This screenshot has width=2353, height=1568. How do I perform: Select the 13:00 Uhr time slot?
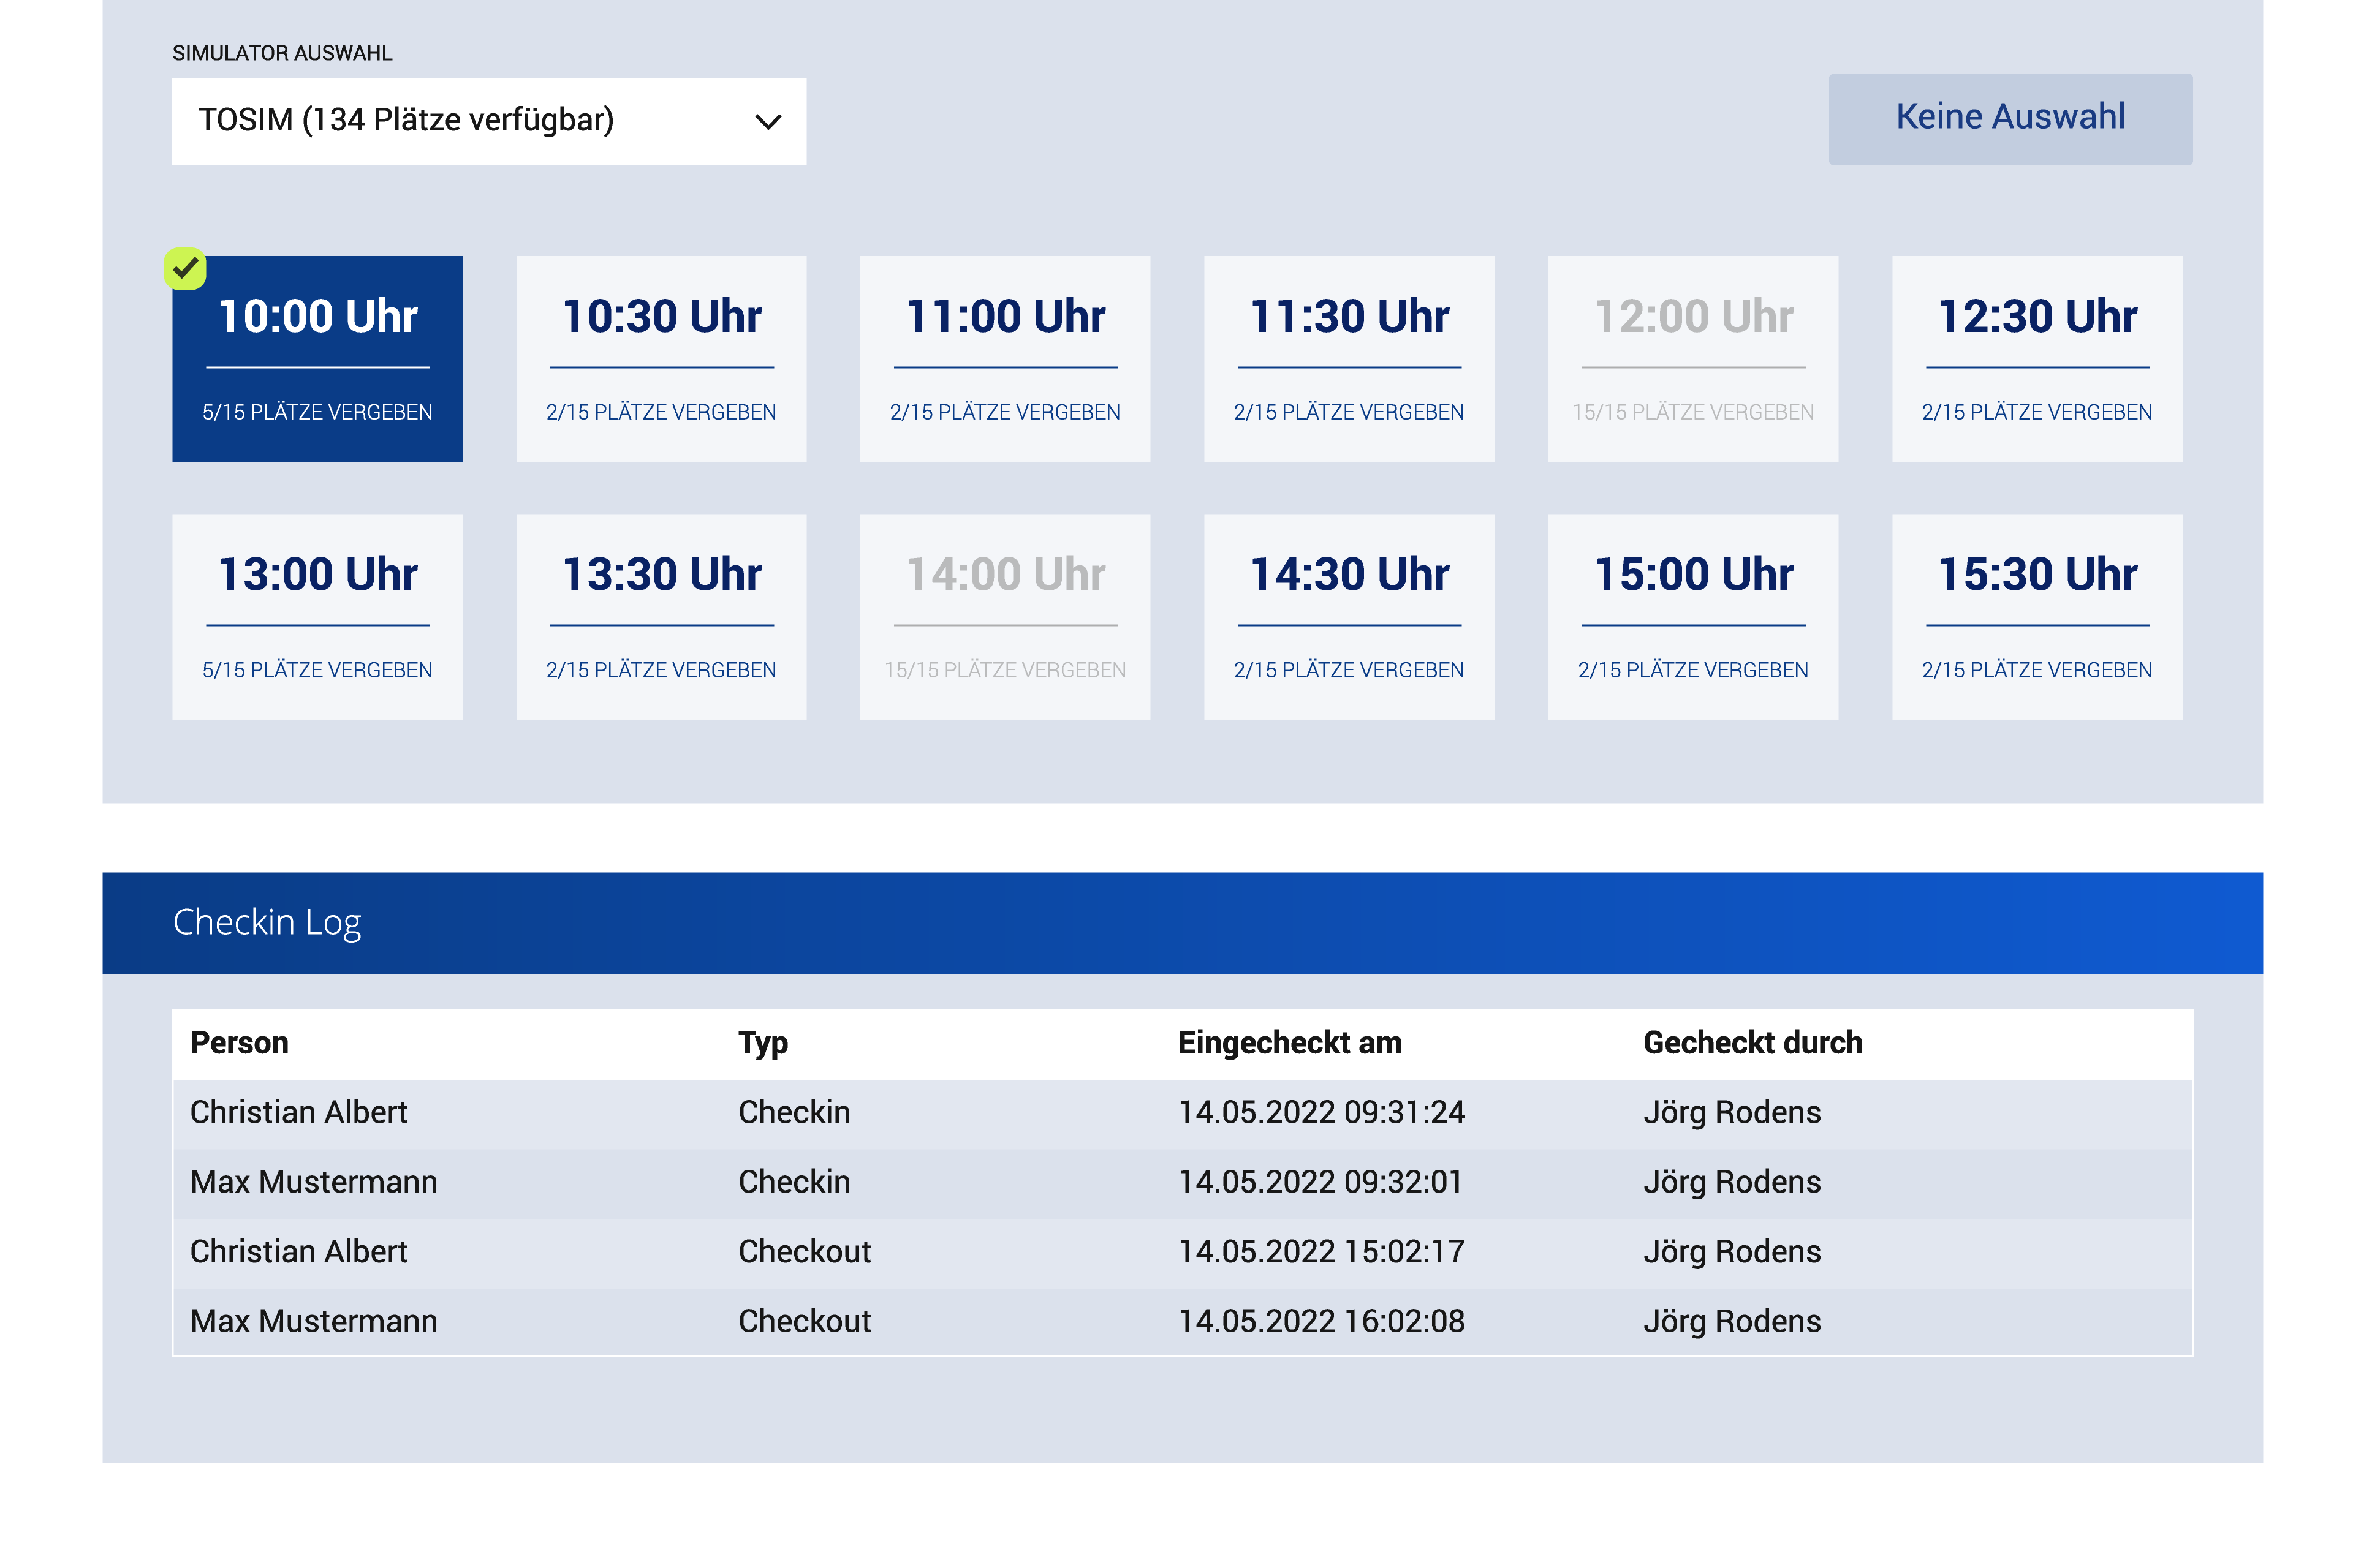pos(317,617)
